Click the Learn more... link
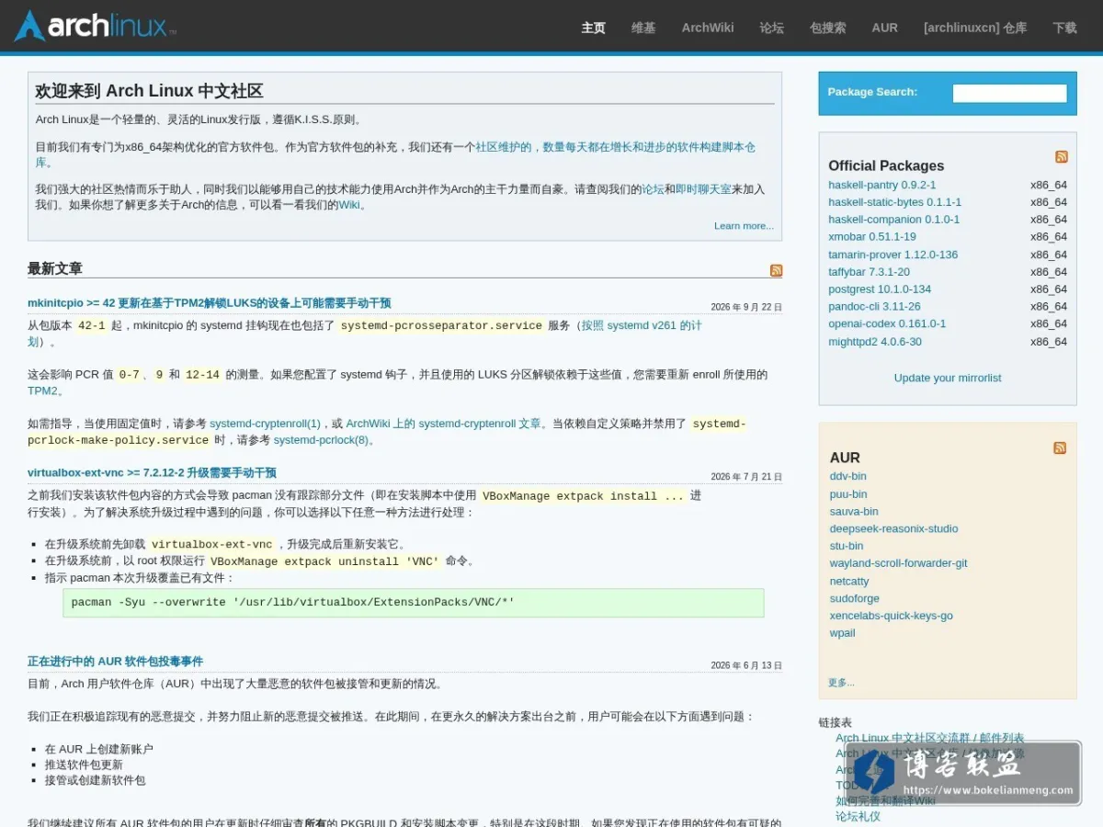Image resolution: width=1103 pixels, height=827 pixels. 744,226
